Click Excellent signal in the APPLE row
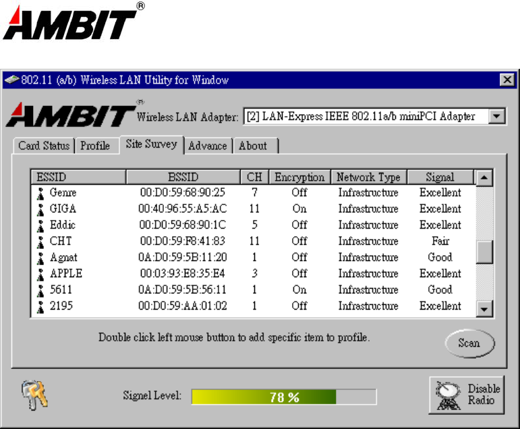 440,273
